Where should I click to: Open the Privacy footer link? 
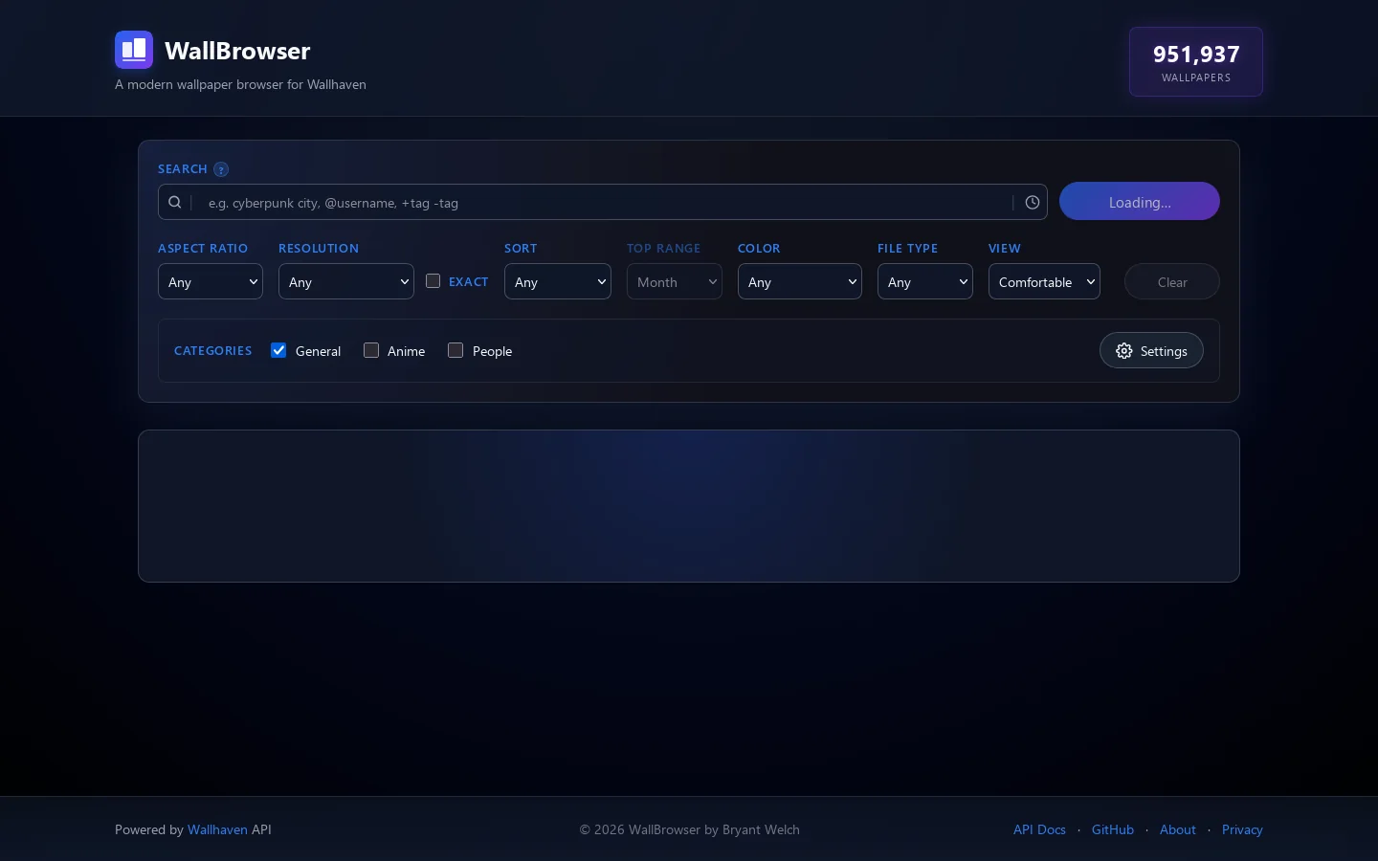pos(1242,829)
